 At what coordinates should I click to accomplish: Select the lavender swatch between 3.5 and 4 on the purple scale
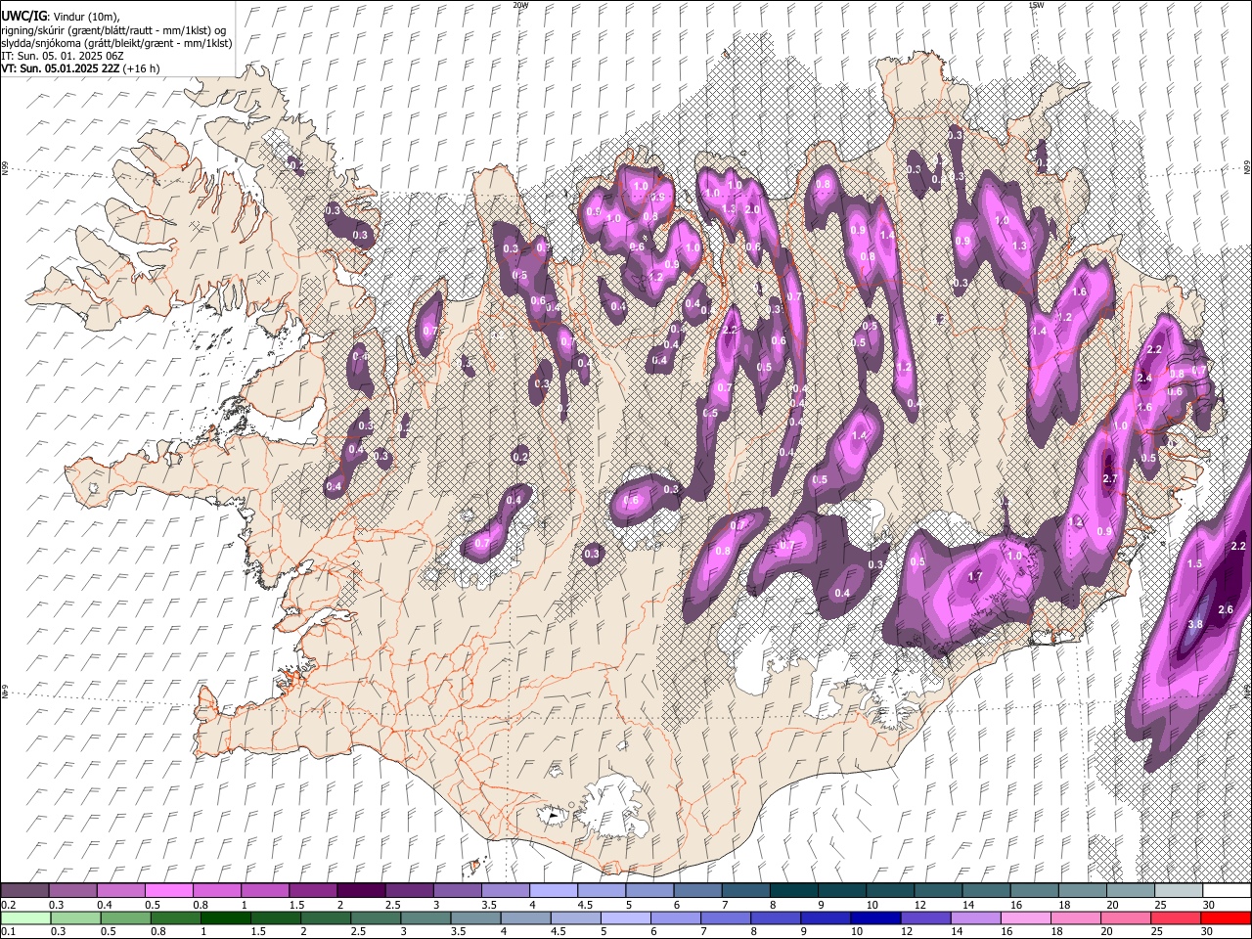tap(504, 890)
